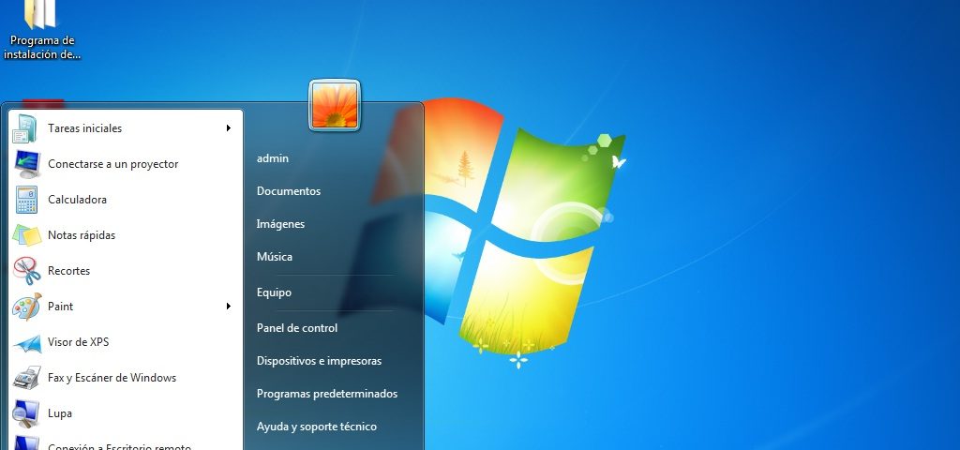Select the Conectarse a un proyector label
Viewport: 960px width, 450px height.
click(112, 164)
